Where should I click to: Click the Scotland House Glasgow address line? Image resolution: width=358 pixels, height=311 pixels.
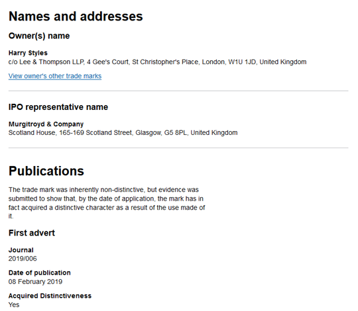click(x=123, y=132)
